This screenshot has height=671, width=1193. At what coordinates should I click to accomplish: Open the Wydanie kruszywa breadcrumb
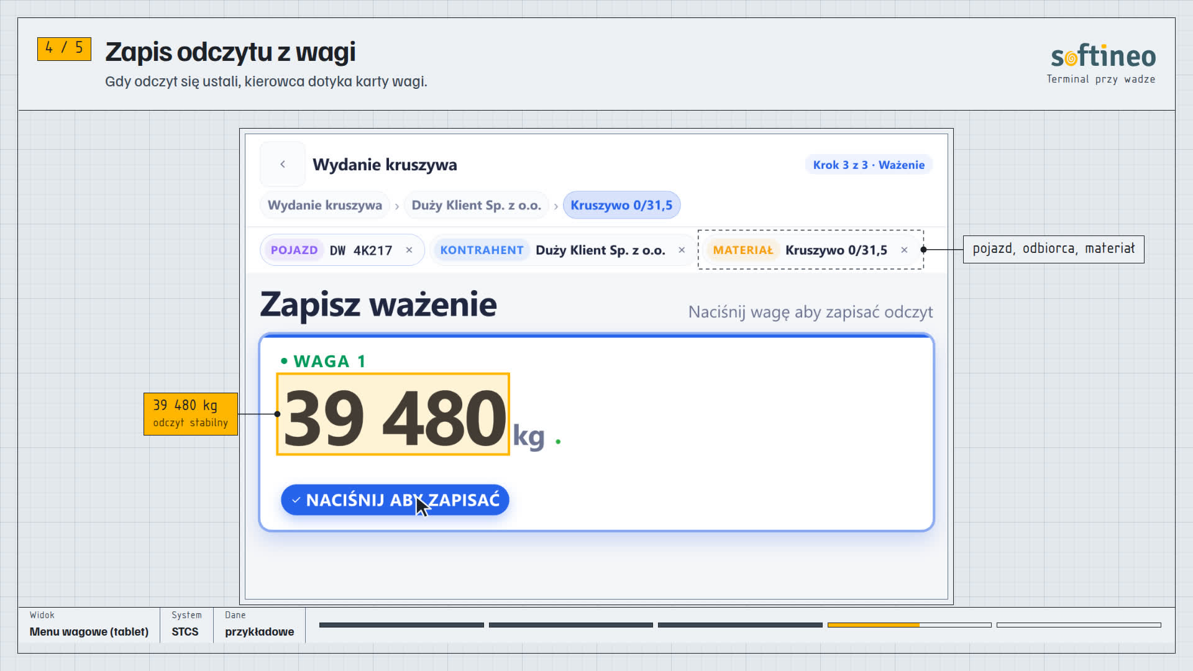tap(325, 205)
